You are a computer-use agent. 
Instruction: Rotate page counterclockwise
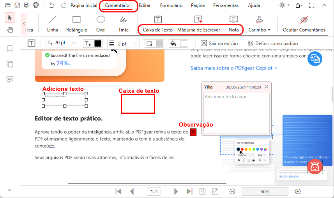point(202,191)
